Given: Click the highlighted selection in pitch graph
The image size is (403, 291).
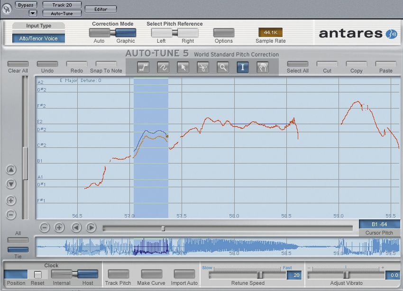Looking at the screenshot, I should [x=151, y=148].
